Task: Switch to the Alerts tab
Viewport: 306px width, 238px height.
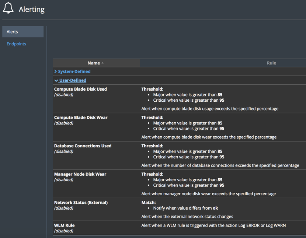Action: pos(23,32)
